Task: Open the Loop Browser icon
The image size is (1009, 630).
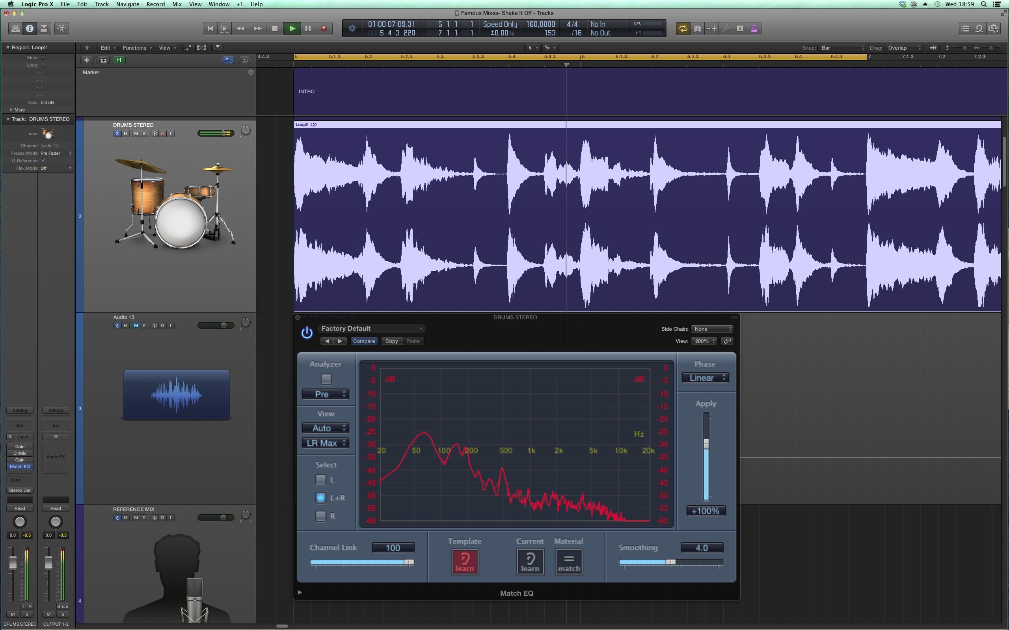Action: (x=979, y=28)
